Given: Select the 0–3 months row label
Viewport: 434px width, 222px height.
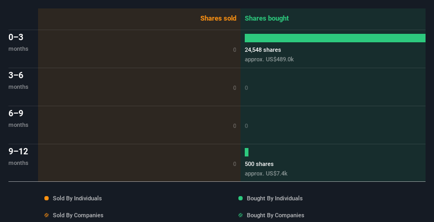Looking at the screenshot, I should pos(19,42).
